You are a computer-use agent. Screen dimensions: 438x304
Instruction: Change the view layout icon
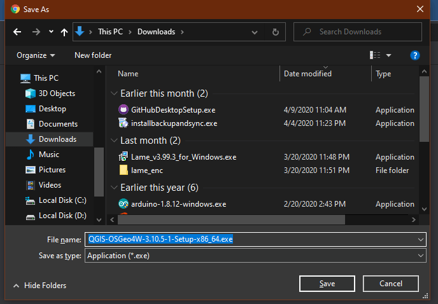pos(375,55)
